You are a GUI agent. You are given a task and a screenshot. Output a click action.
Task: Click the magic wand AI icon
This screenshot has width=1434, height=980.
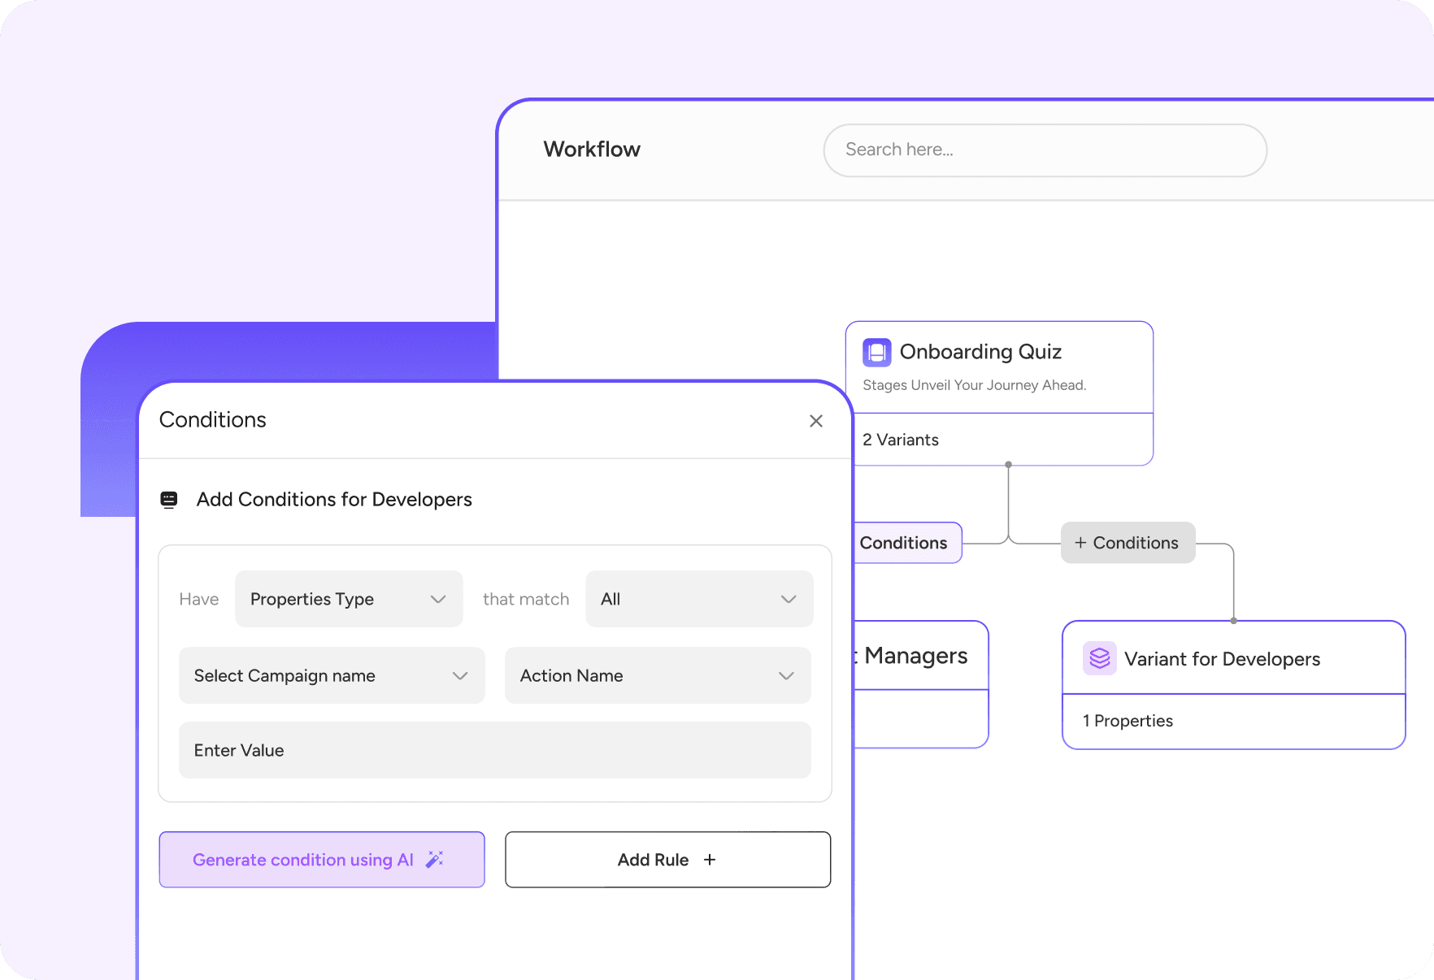pos(435,859)
